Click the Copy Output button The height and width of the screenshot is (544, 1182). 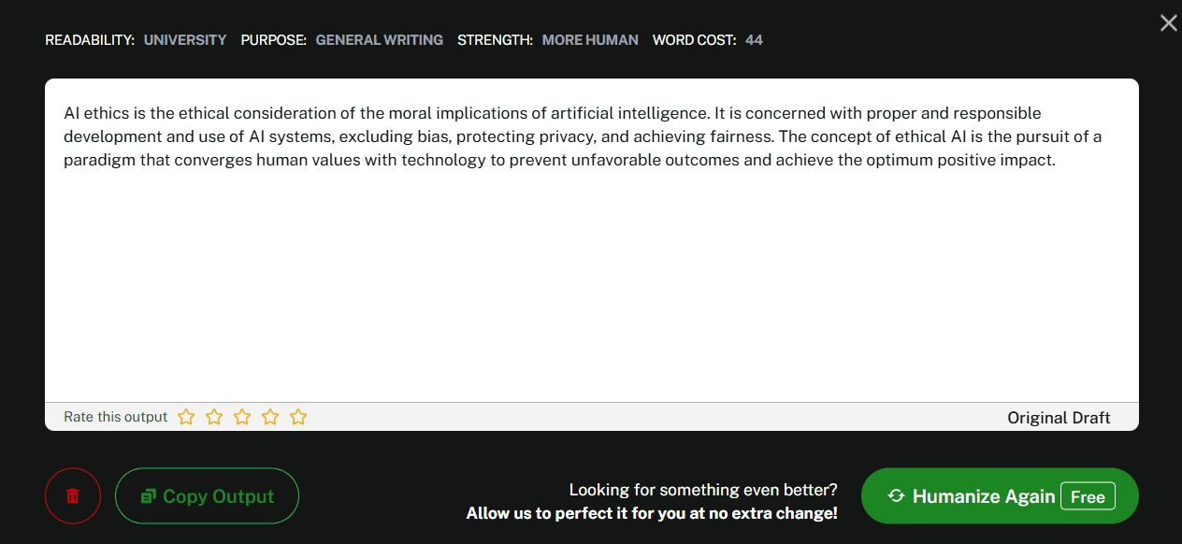pyautogui.click(x=207, y=496)
